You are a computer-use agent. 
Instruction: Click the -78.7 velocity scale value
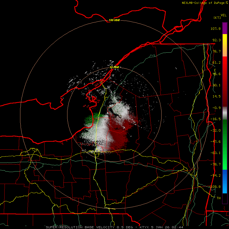216,164
